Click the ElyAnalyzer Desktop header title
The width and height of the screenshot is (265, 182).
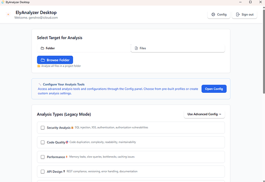click(x=36, y=13)
